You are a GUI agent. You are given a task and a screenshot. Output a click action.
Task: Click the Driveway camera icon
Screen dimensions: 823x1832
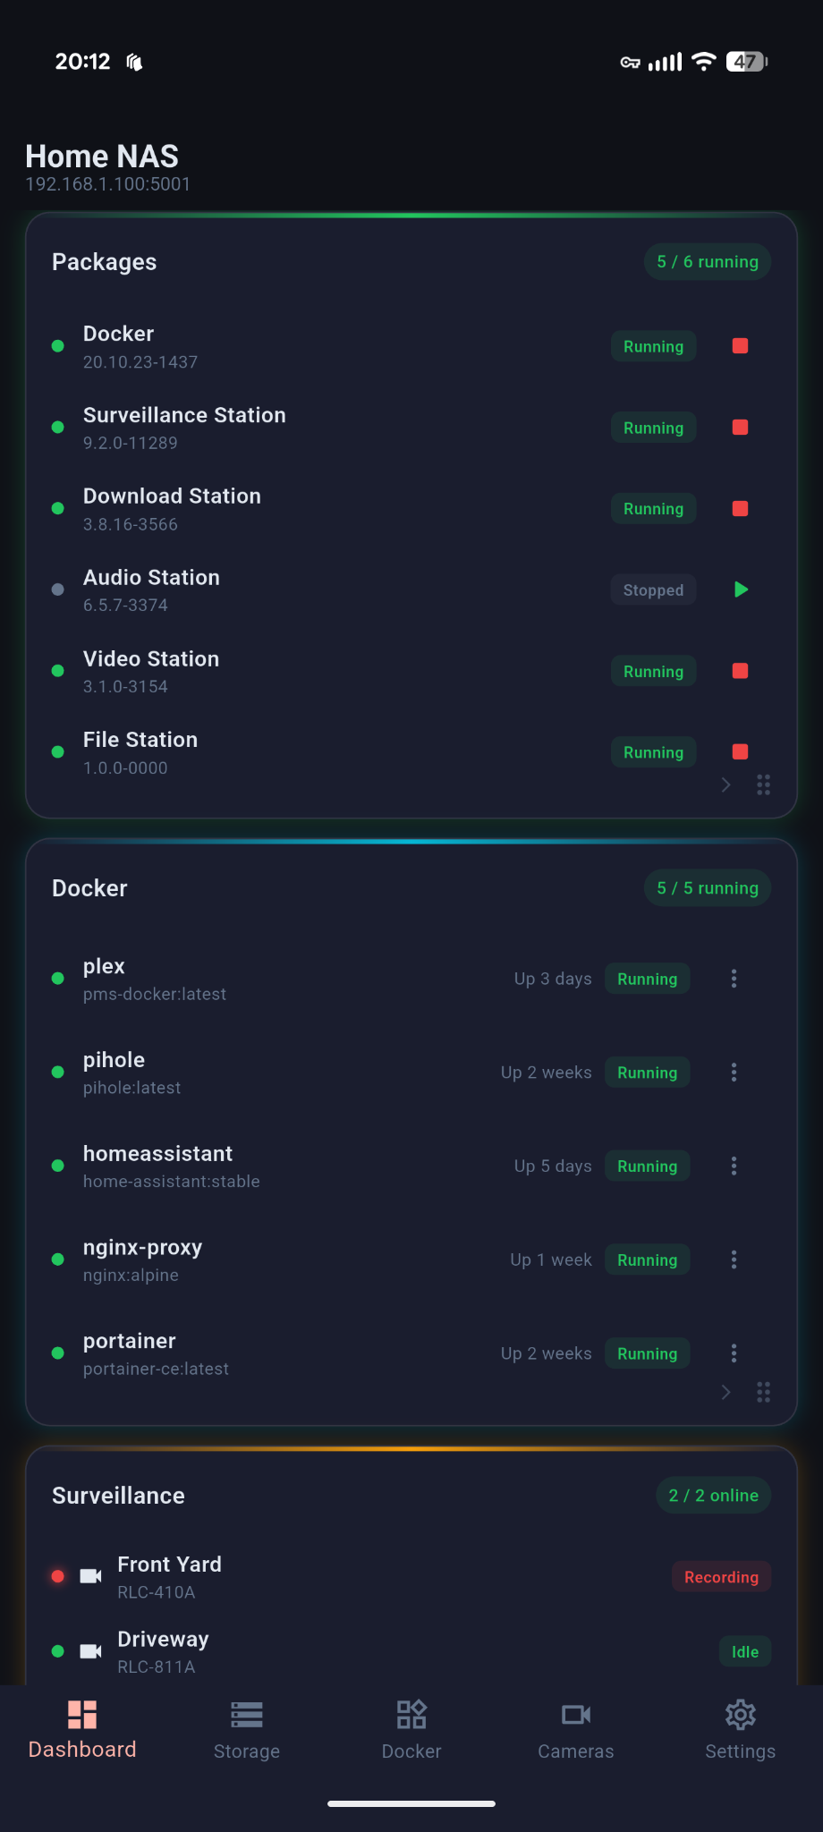click(x=90, y=1650)
